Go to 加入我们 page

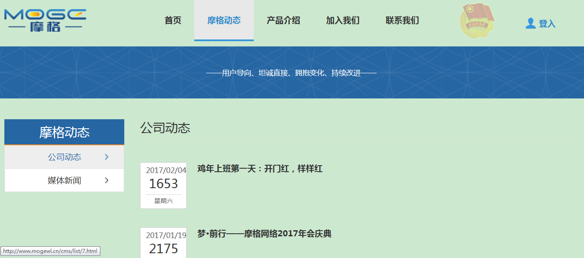[343, 20]
